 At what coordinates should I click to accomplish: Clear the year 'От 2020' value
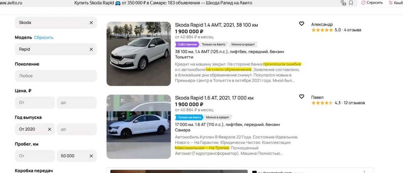click(49, 129)
